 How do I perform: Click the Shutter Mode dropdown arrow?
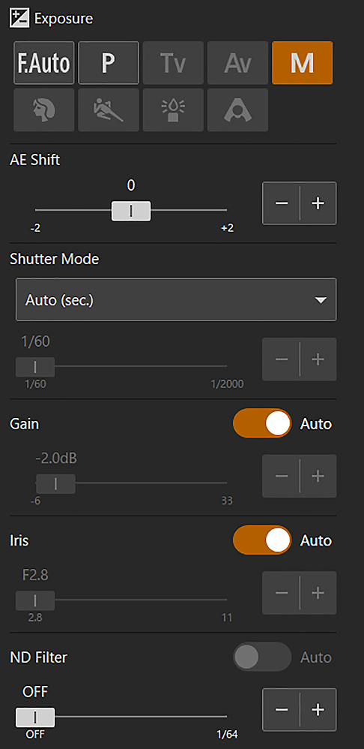click(321, 300)
